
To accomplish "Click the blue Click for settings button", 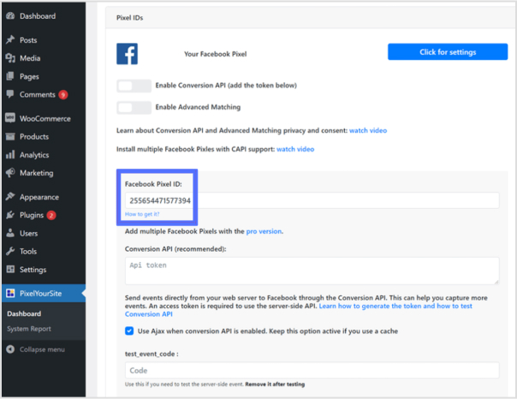I will [x=448, y=51].
